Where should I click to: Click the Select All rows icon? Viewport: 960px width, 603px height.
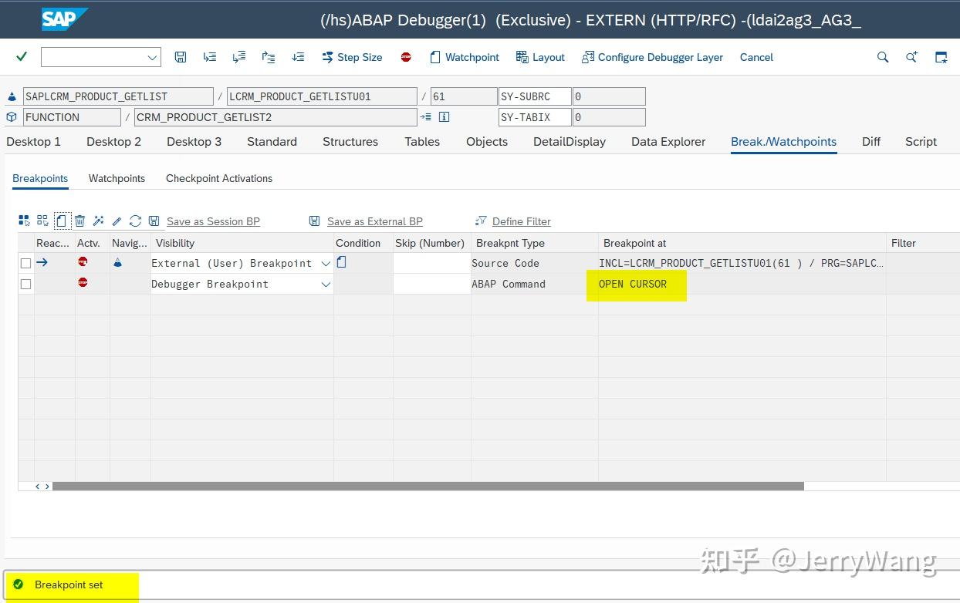click(24, 221)
